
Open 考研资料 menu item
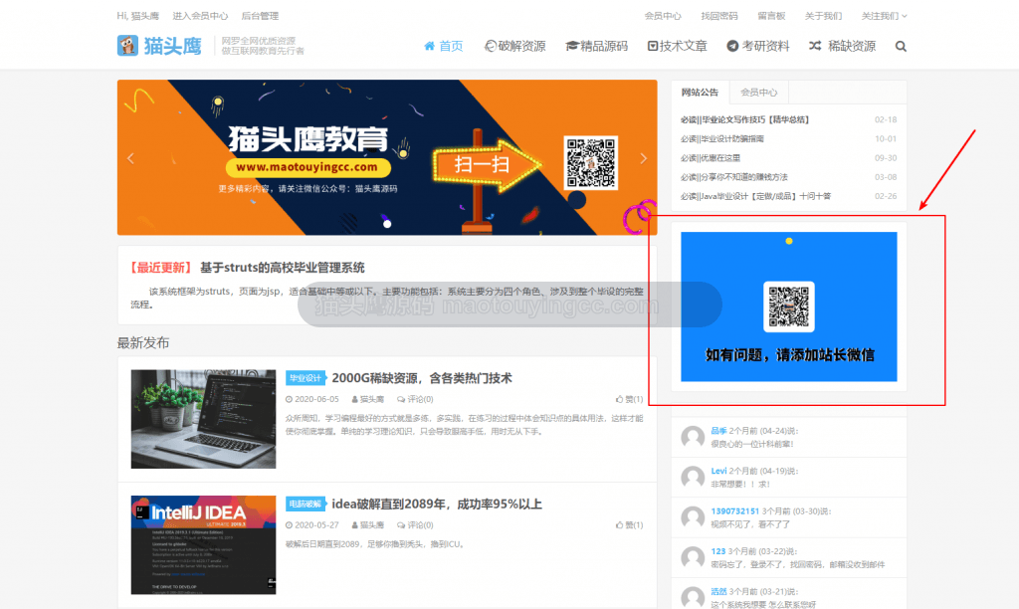758,46
